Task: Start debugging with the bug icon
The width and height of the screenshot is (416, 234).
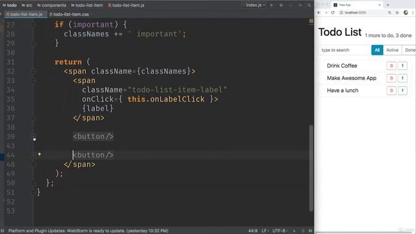Action: (281, 5)
